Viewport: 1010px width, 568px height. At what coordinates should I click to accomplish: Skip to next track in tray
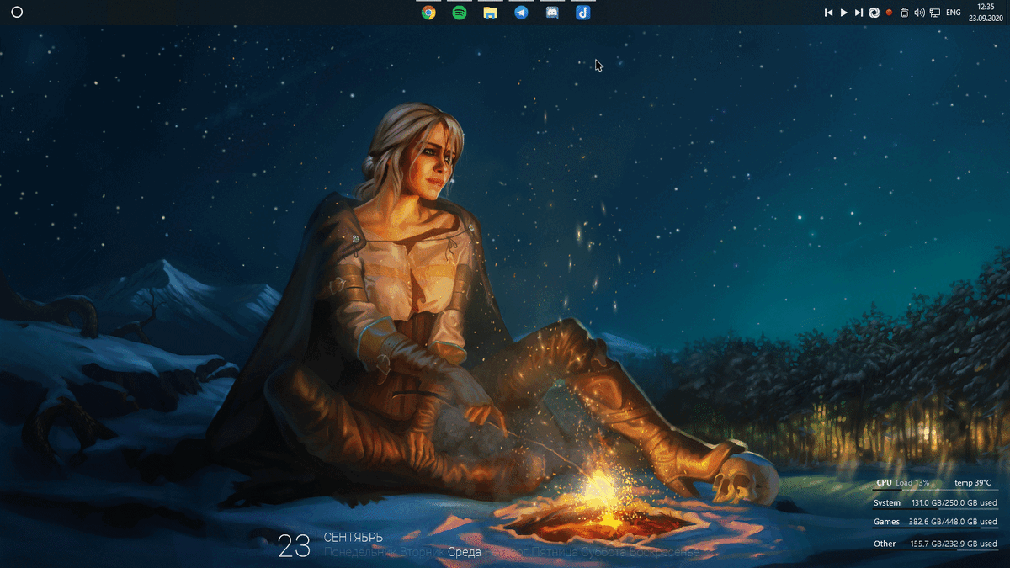pyautogui.click(x=858, y=13)
